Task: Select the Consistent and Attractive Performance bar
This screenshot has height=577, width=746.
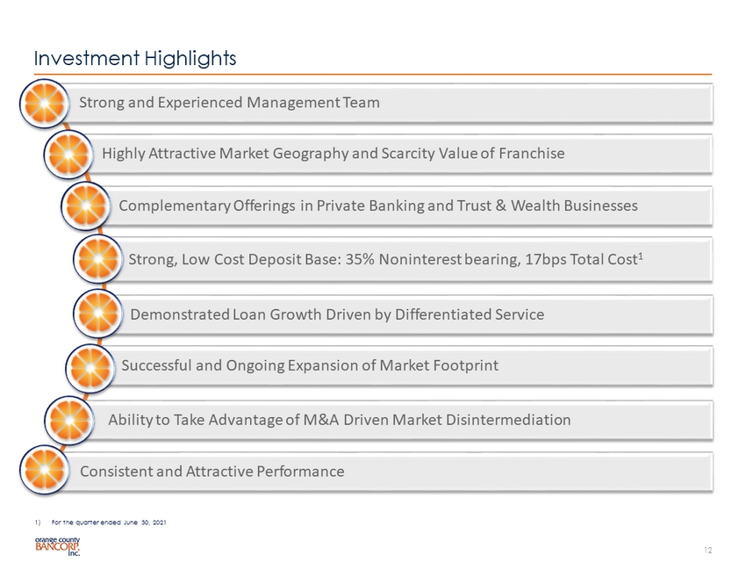Action: coord(395,472)
